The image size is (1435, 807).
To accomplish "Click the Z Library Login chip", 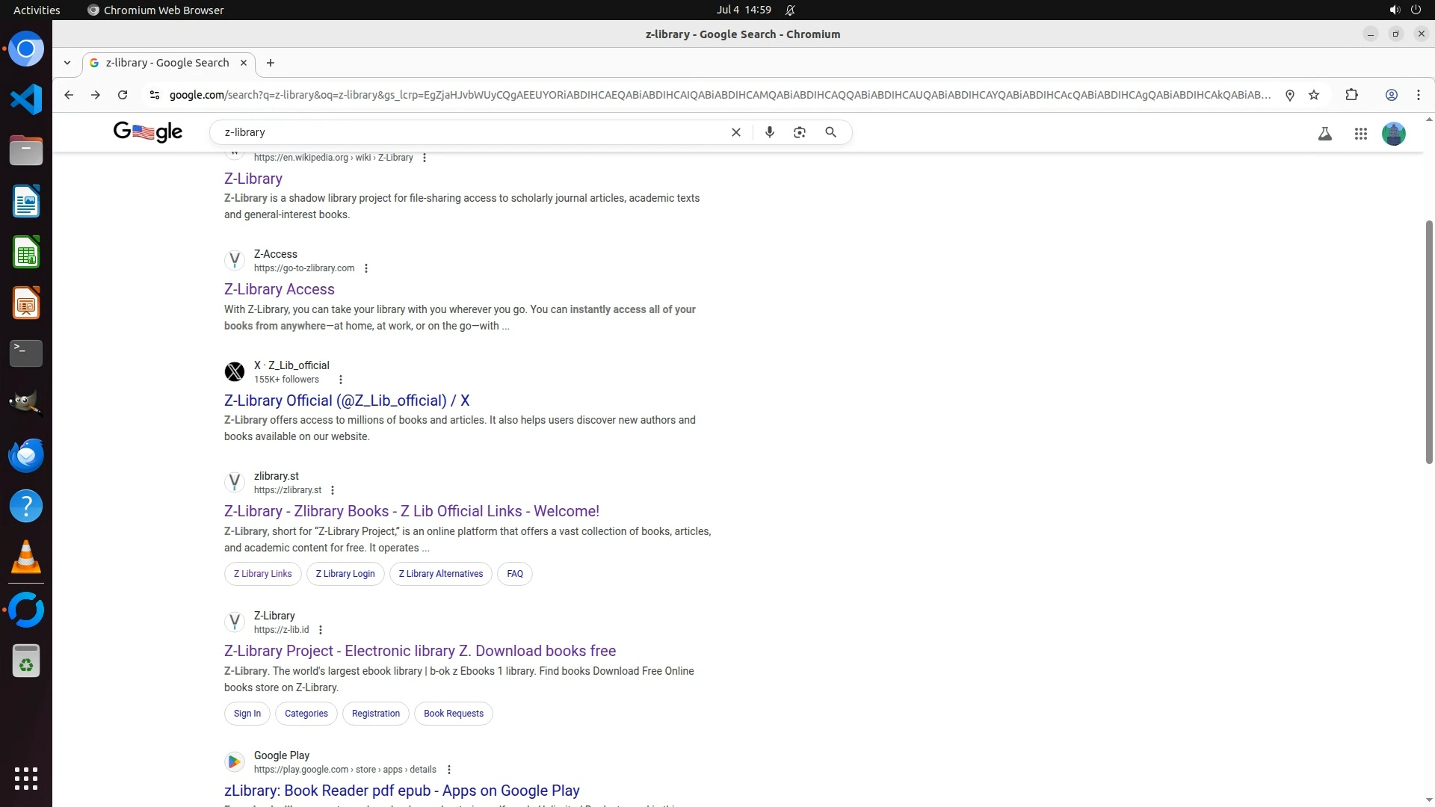I will [345, 574].
